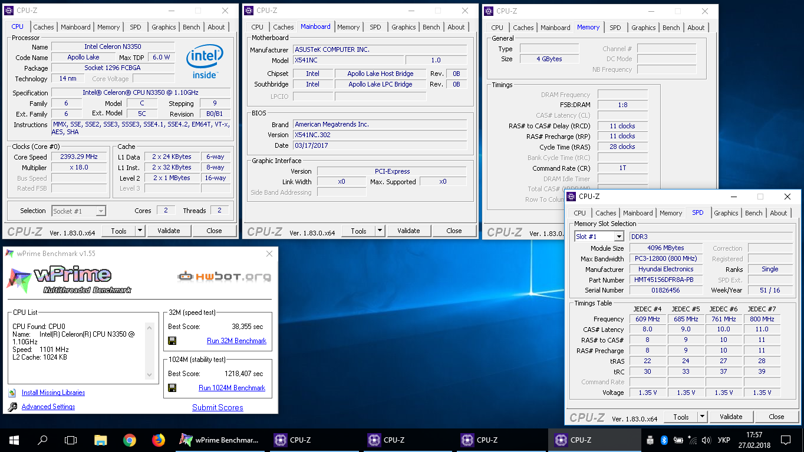Open Firefox from the taskbar
This screenshot has width=804, height=452.
click(x=158, y=440)
